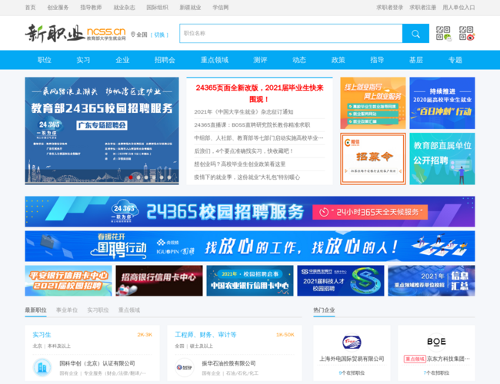The width and height of the screenshot is (500, 384).
Task: Select the active red carousel dot
Action: click(x=131, y=177)
